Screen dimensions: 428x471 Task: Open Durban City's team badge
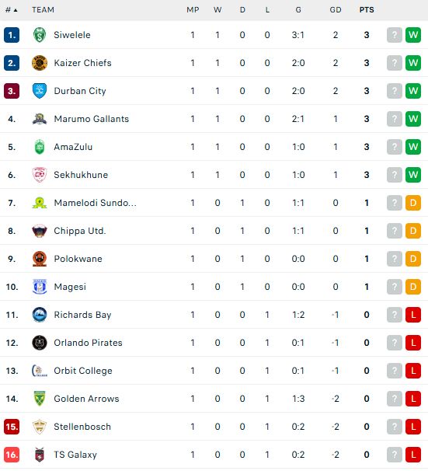coord(40,91)
